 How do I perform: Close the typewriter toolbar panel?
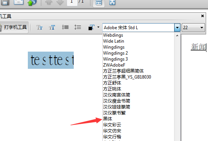[202, 16]
